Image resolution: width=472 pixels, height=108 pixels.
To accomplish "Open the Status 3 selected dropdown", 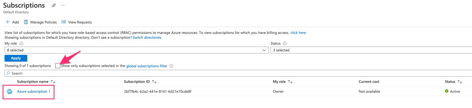I will (371, 50).
